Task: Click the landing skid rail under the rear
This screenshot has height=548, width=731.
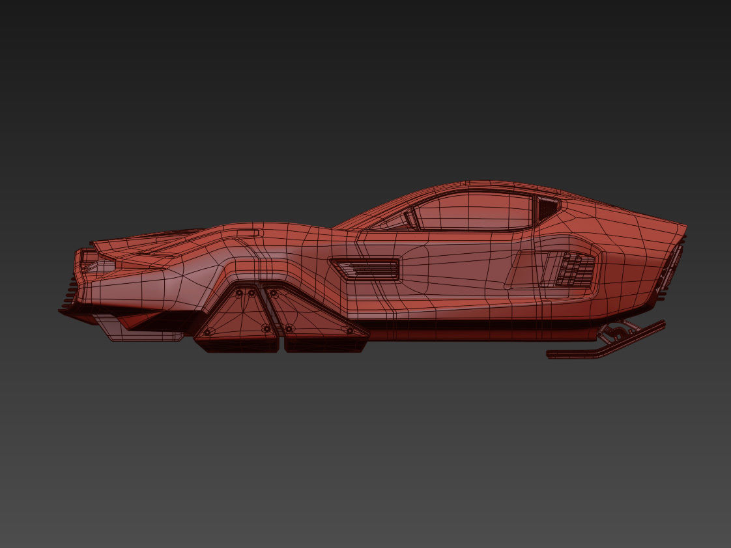Action: [x=606, y=341]
